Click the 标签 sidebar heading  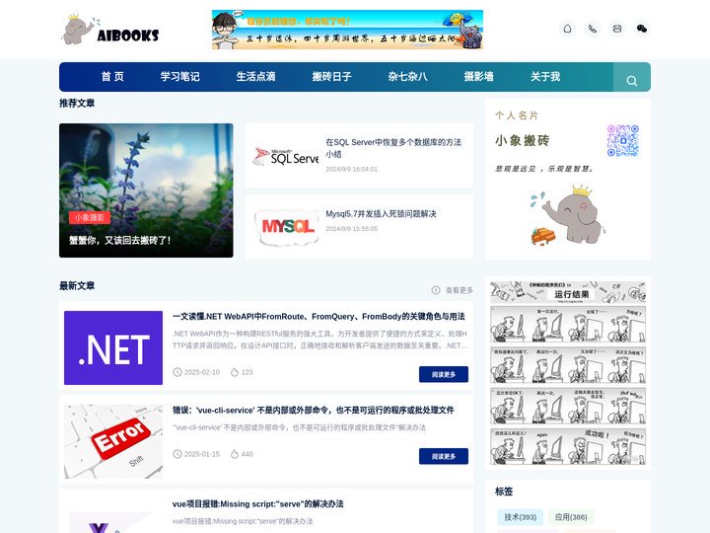504,492
